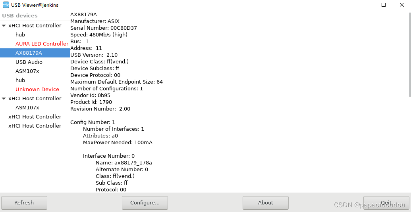
Task: Click the Manufacturer: ASIX line
Action: click(95, 21)
